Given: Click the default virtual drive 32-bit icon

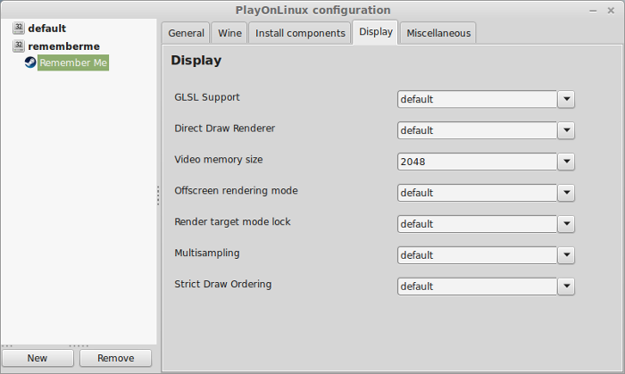Looking at the screenshot, I should pos(19,28).
